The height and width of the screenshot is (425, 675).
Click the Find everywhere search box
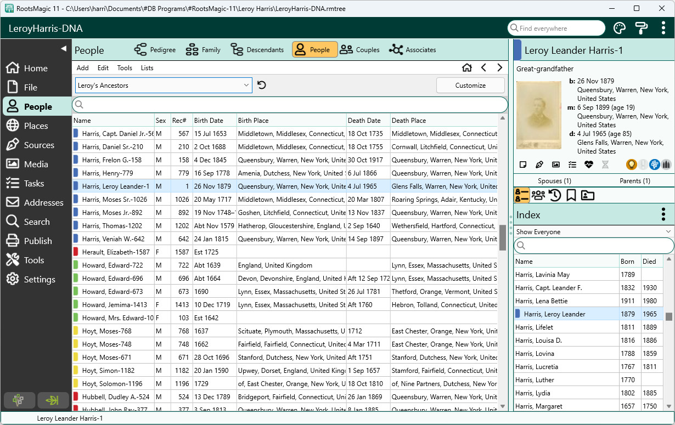pos(556,28)
